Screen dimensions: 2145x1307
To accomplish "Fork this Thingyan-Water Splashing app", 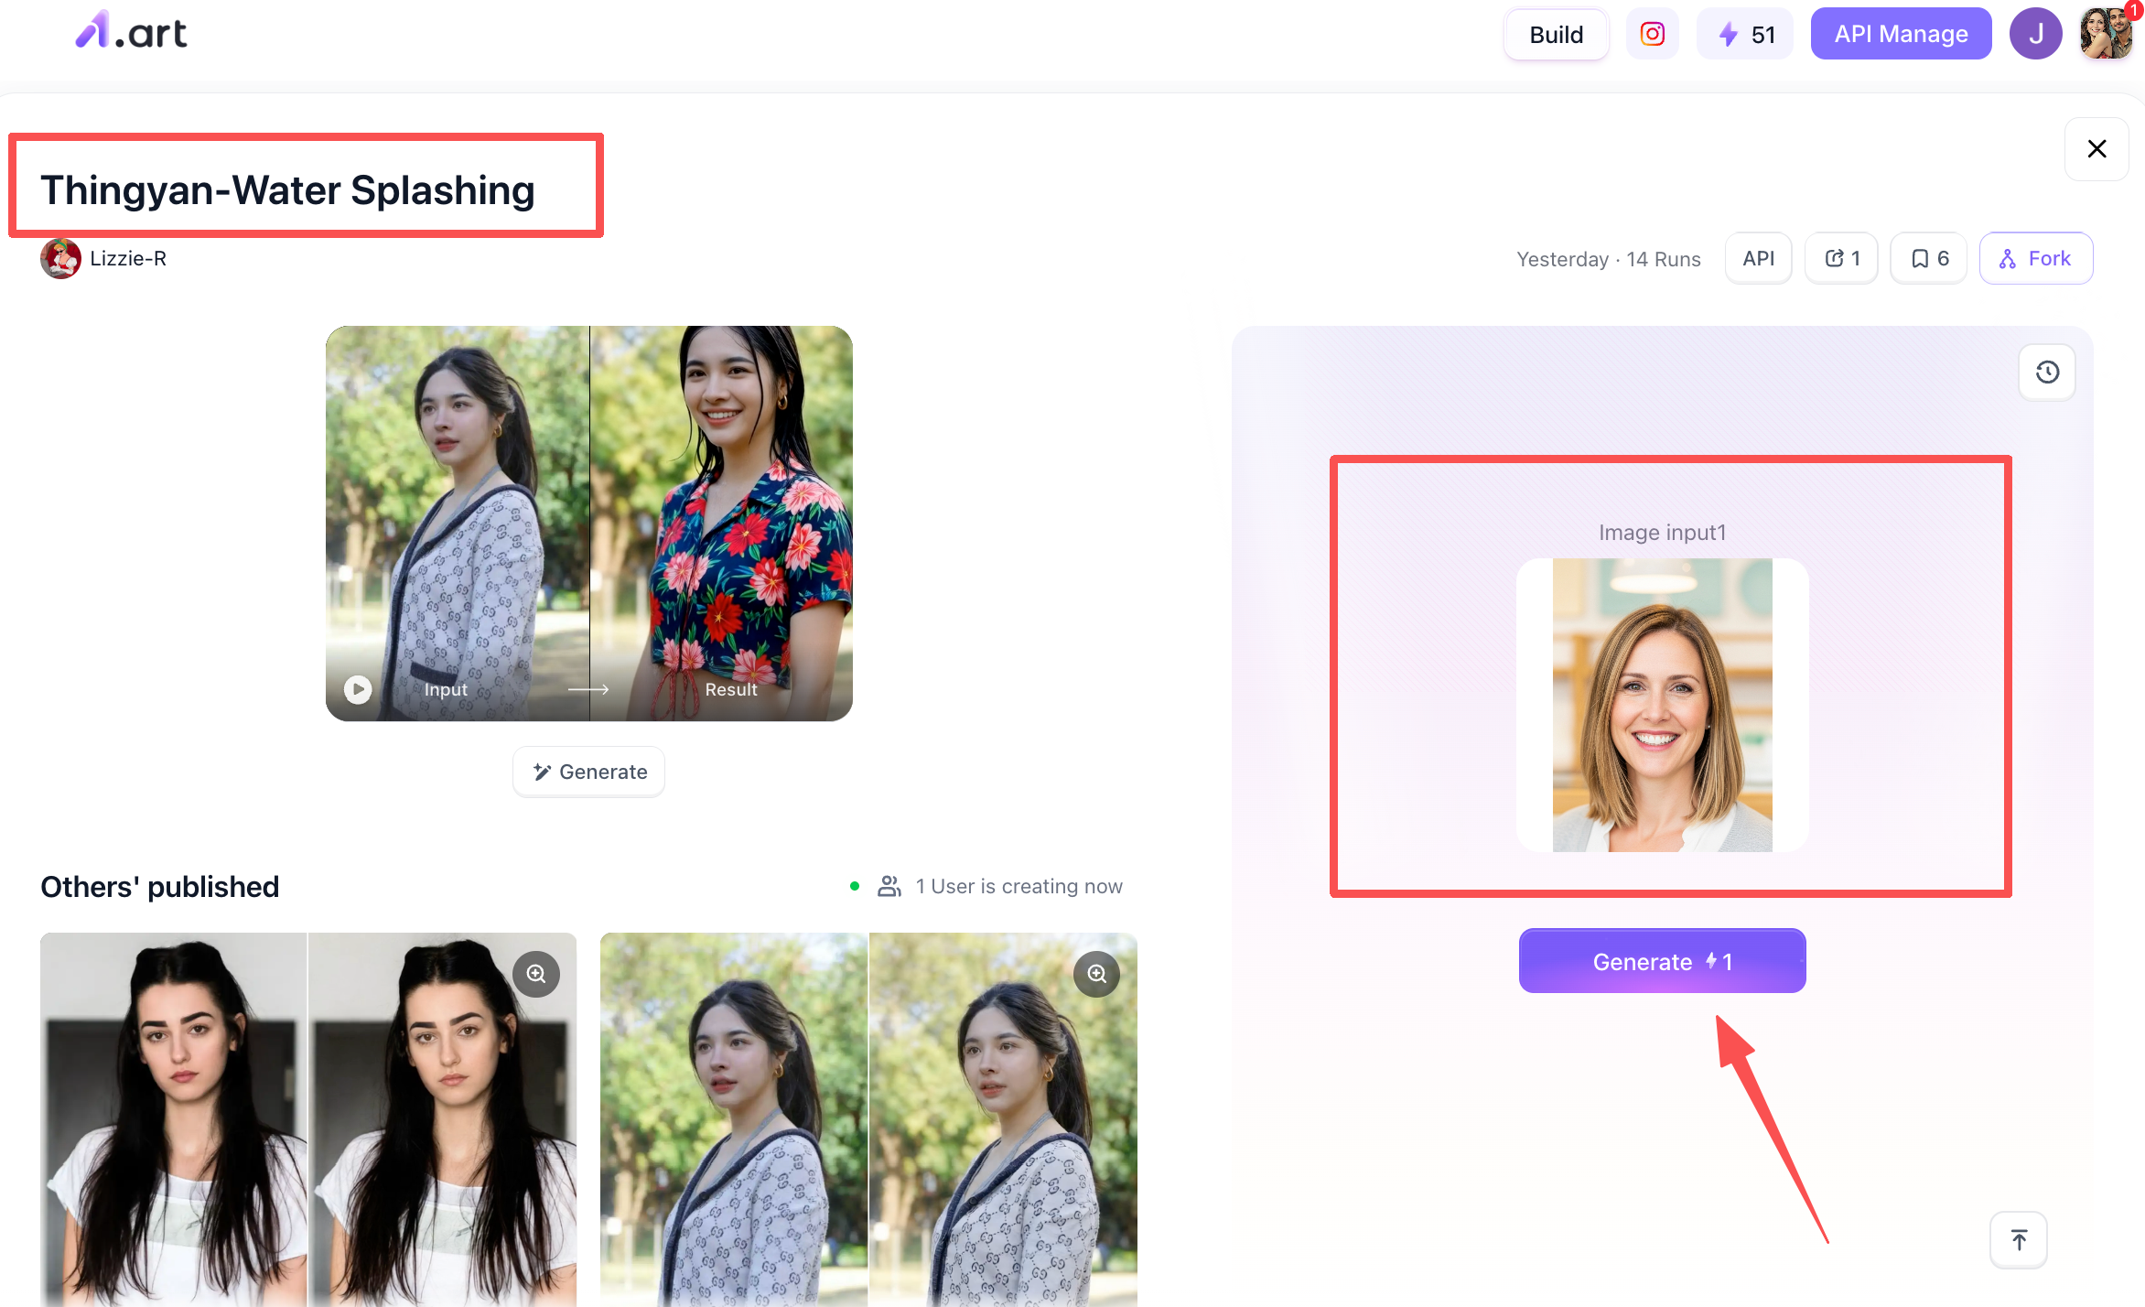I will [2036, 258].
